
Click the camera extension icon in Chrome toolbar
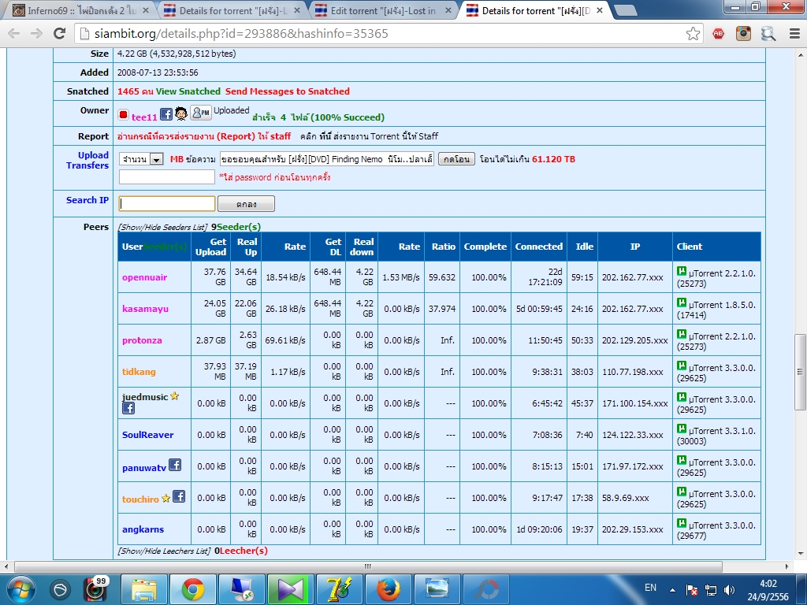point(743,34)
